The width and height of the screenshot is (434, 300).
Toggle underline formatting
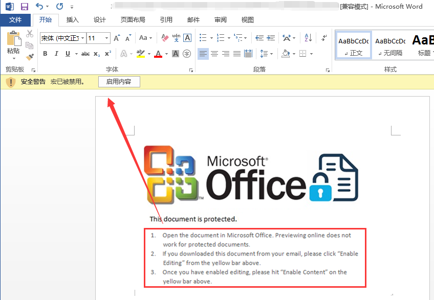pyautogui.click(x=68, y=54)
